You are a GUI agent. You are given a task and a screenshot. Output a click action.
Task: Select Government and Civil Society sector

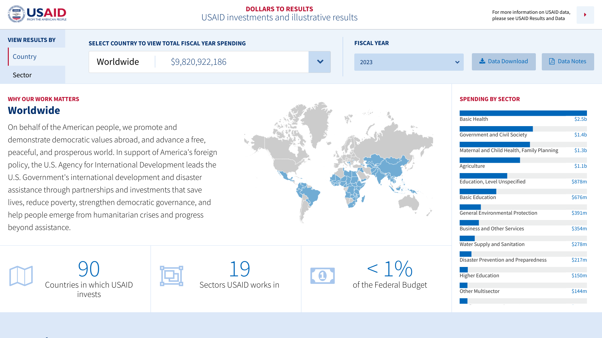[x=493, y=135]
